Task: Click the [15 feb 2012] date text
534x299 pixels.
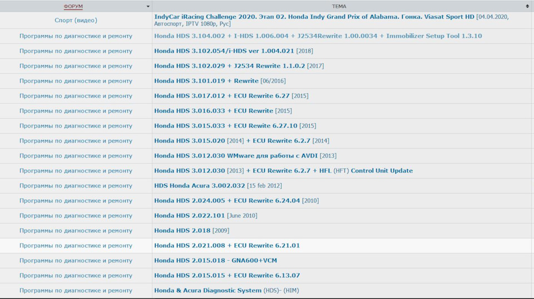Action: (x=264, y=185)
